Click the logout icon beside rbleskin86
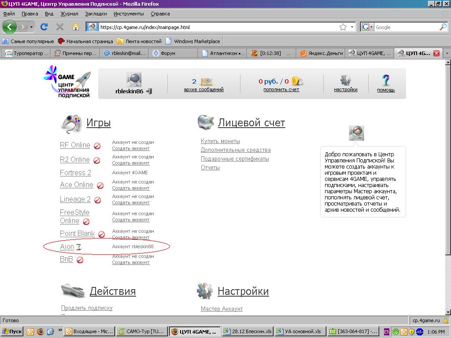The width and height of the screenshot is (451, 338). (x=149, y=91)
